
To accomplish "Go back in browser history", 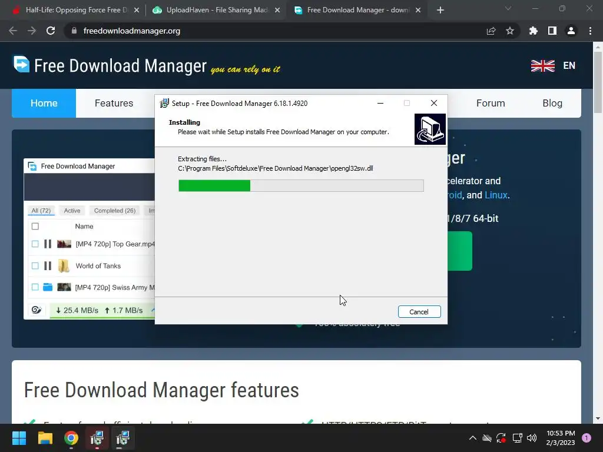I will coord(13,31).
